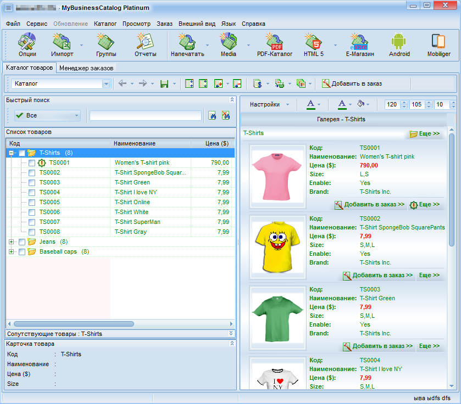461x404 pixels.
Task: Run search with the binoculars icon
Action: click(212, 115)
